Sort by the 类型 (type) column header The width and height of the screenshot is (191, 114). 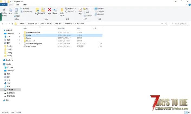tap(84, 28)
